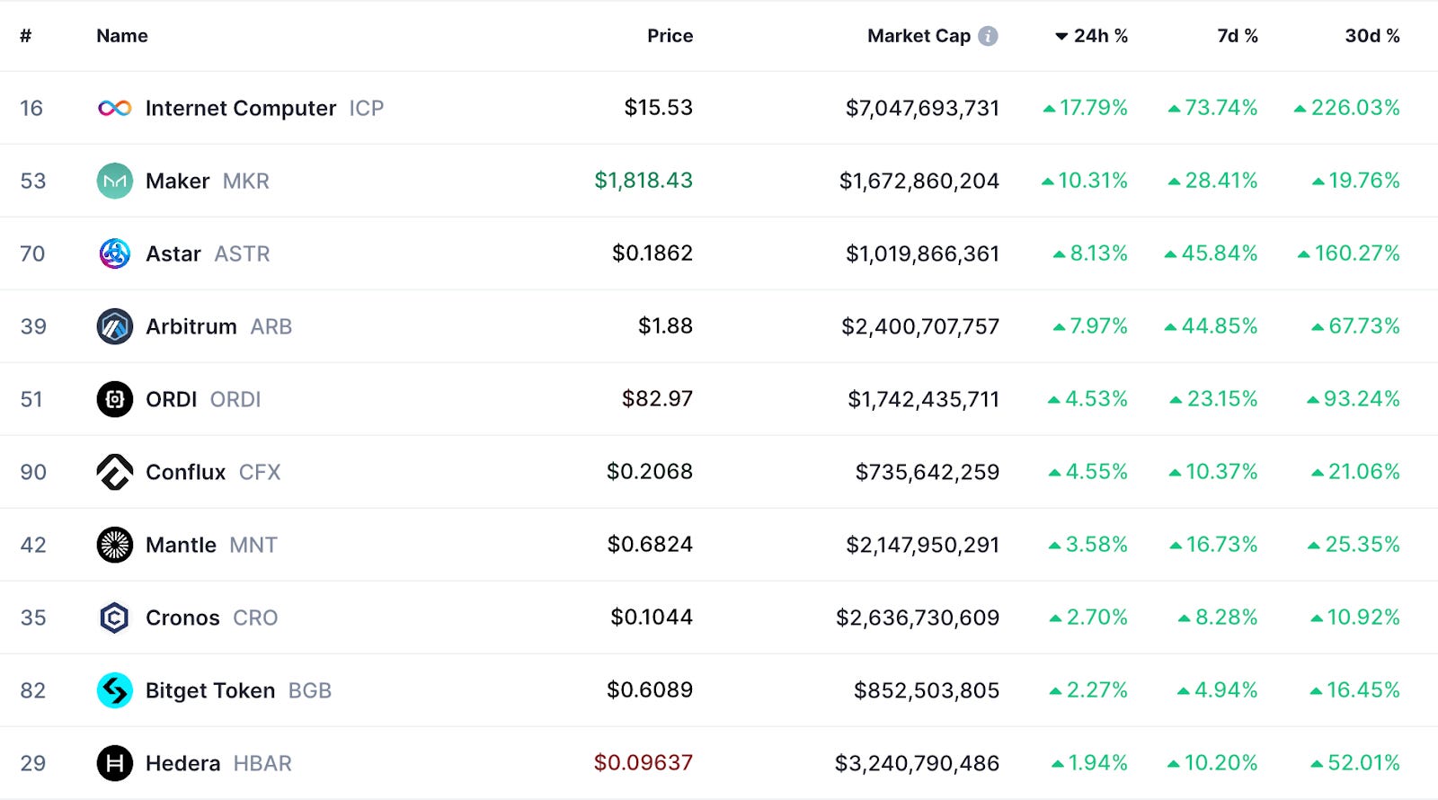Open the Cronos coin page

(x=182, y=618)
